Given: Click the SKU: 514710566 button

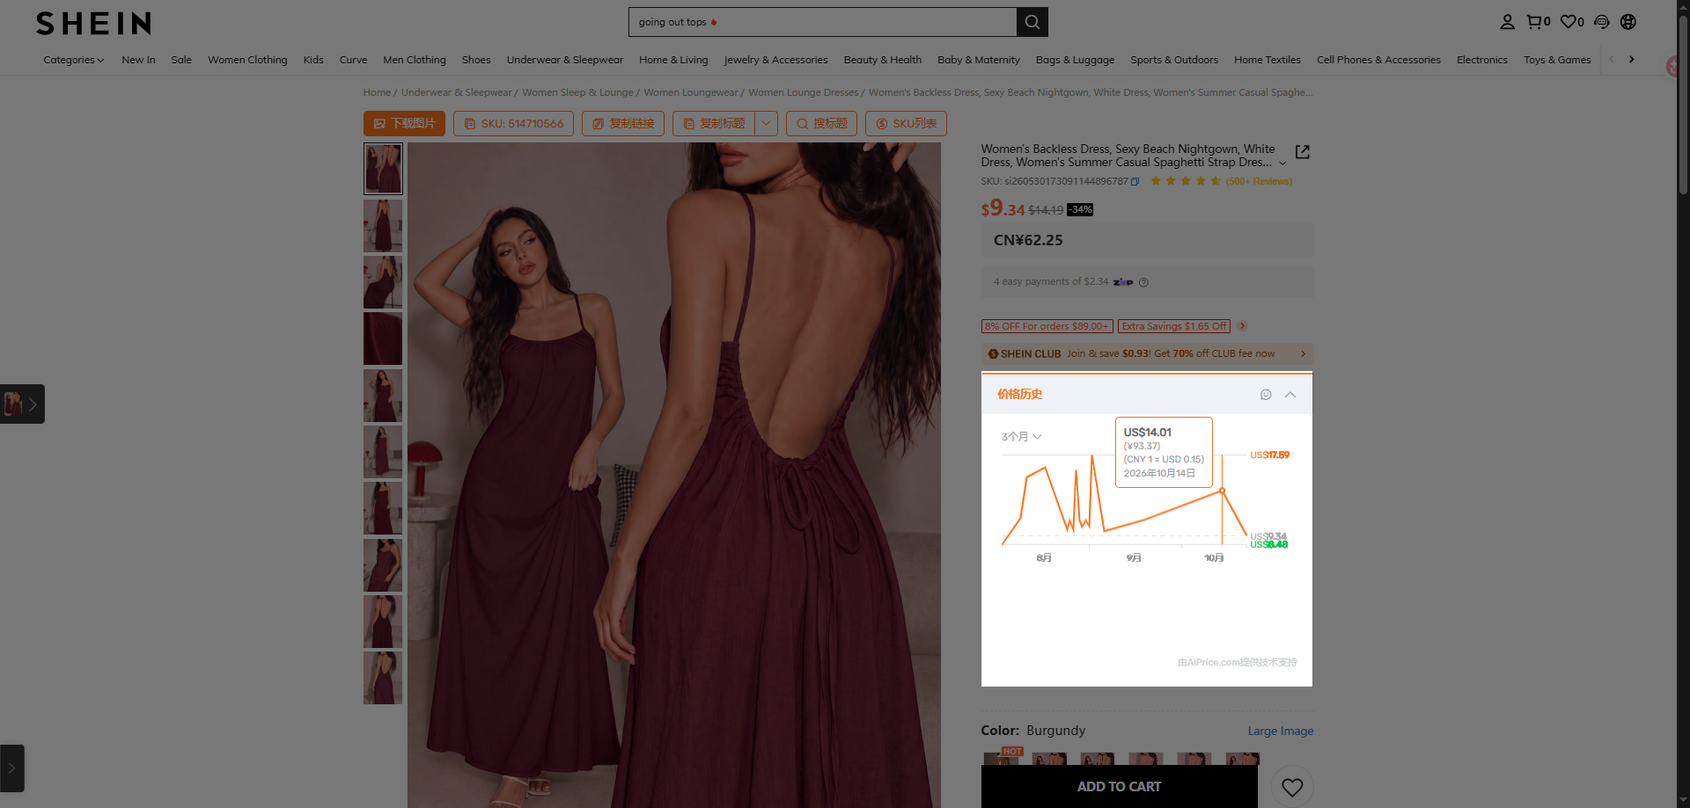Looking at the screenshot, I should pos(513,124).
